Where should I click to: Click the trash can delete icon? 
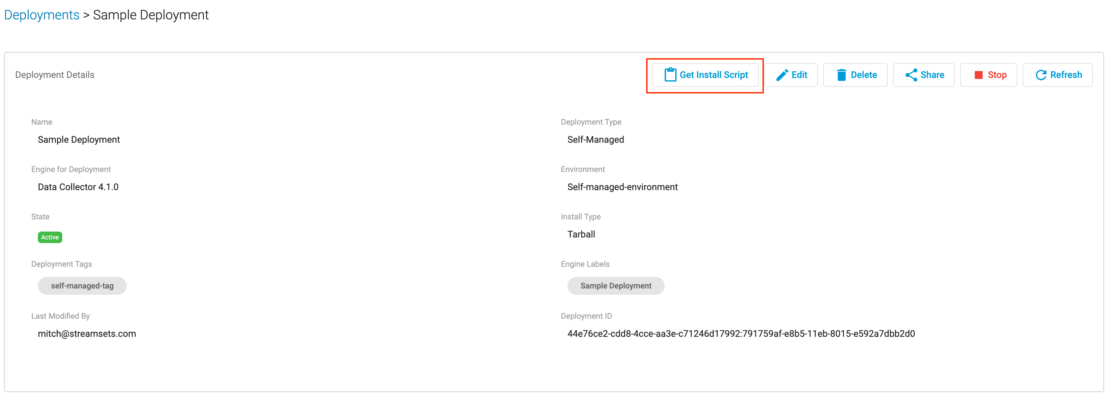[841, 75]
